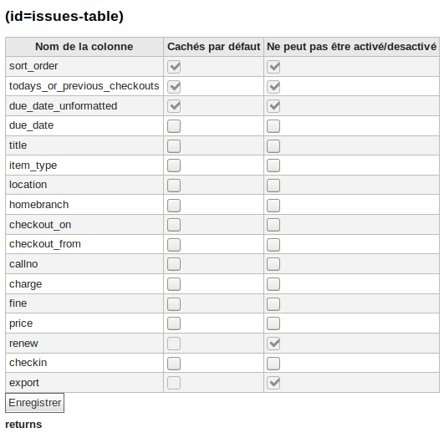Image resolution: width=444 pixels, height=433 pixels.
Task: Uncheck cannot-be-toggled for todays_or_previous_checkouts
Action: pyautogui.click(x=273, y=87)
